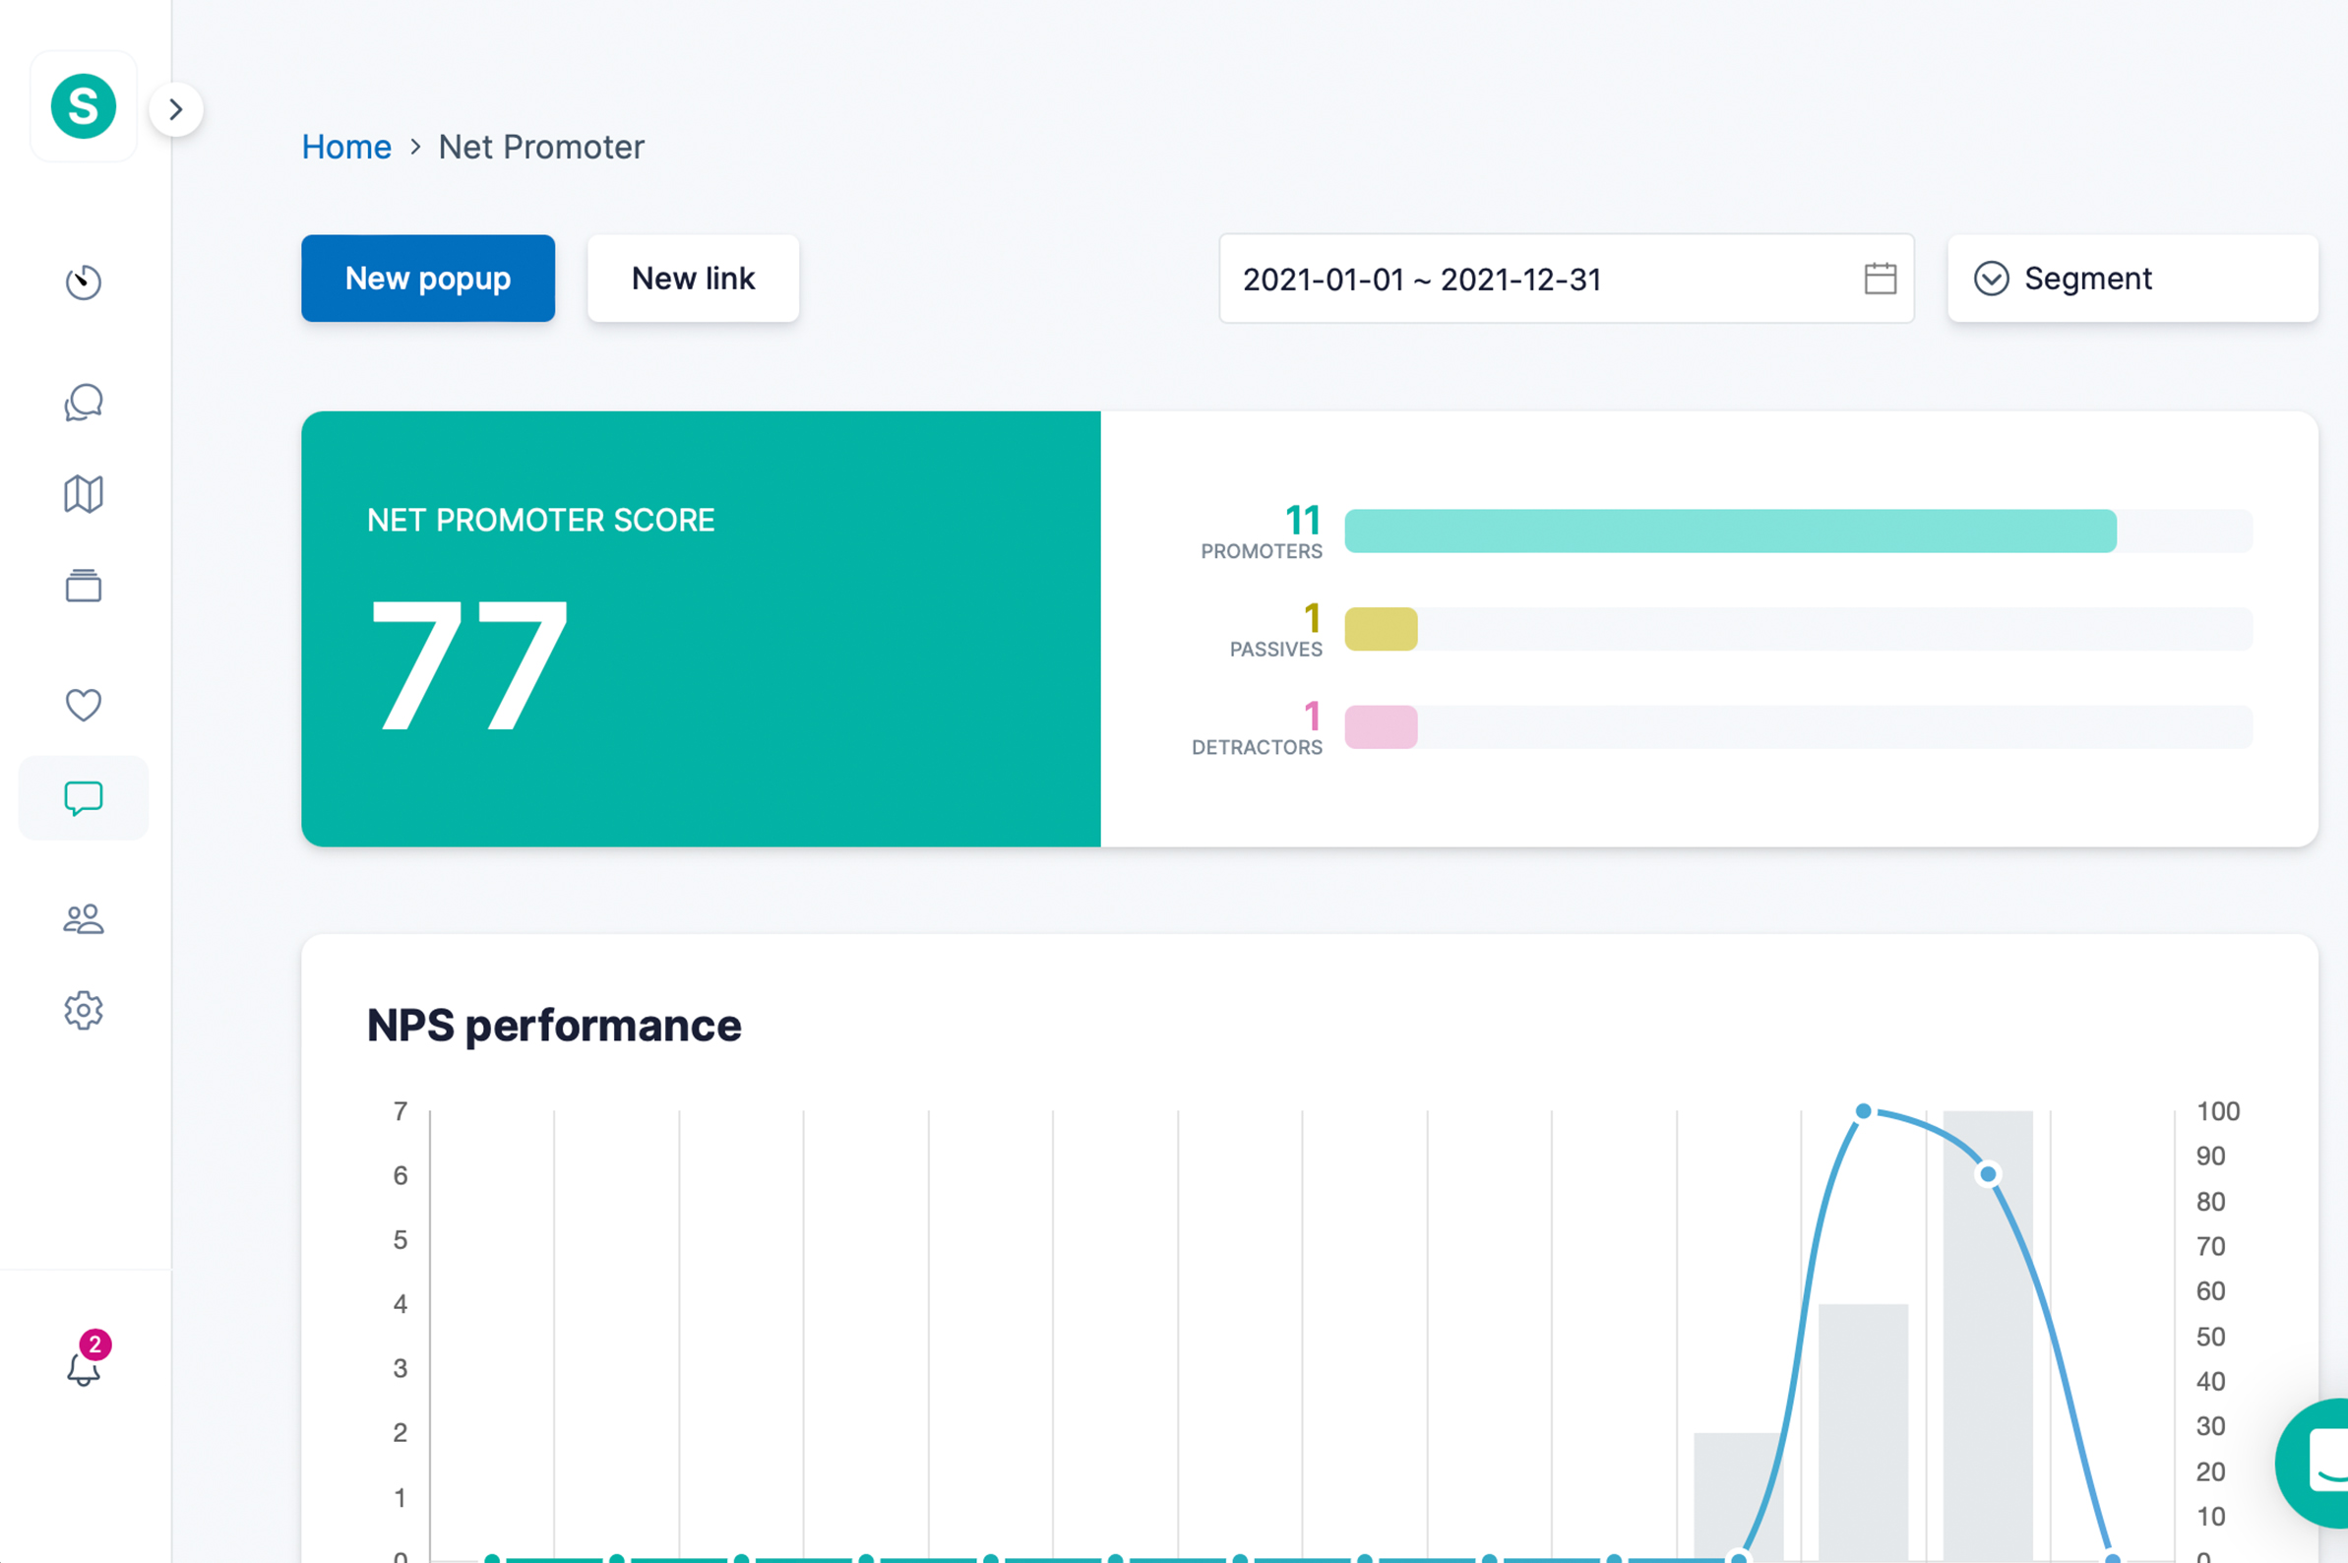Select the active Net Promoter speech-bubble icon
Viewport: 2348px width, 1563px height.
[84, 798]
